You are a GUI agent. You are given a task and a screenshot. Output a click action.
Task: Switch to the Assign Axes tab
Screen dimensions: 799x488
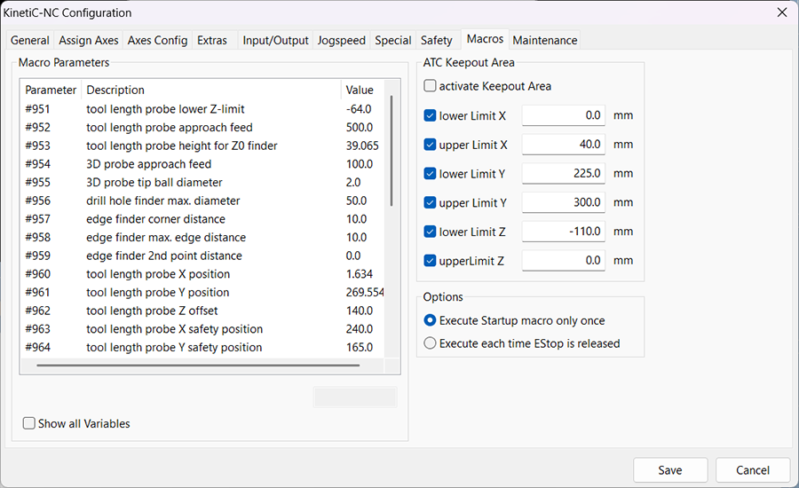(x=89, y=40)
